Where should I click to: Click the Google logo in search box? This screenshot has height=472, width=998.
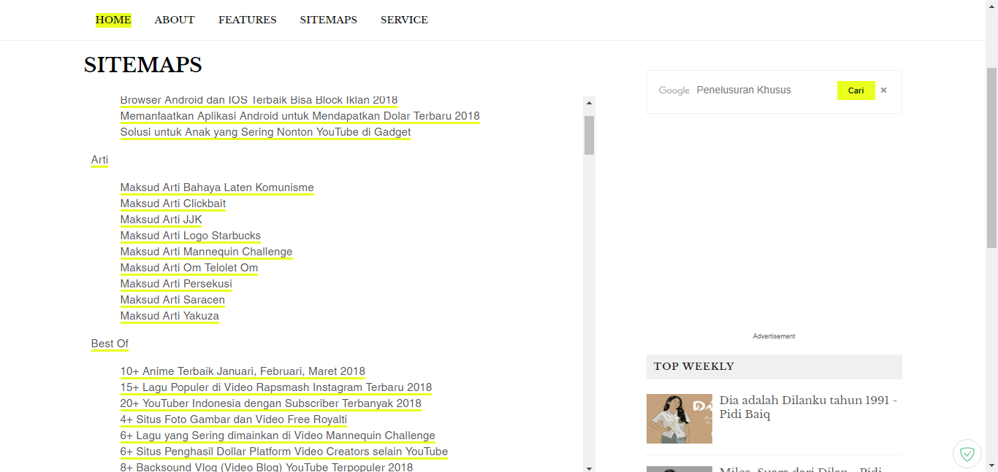pos(674,90)
